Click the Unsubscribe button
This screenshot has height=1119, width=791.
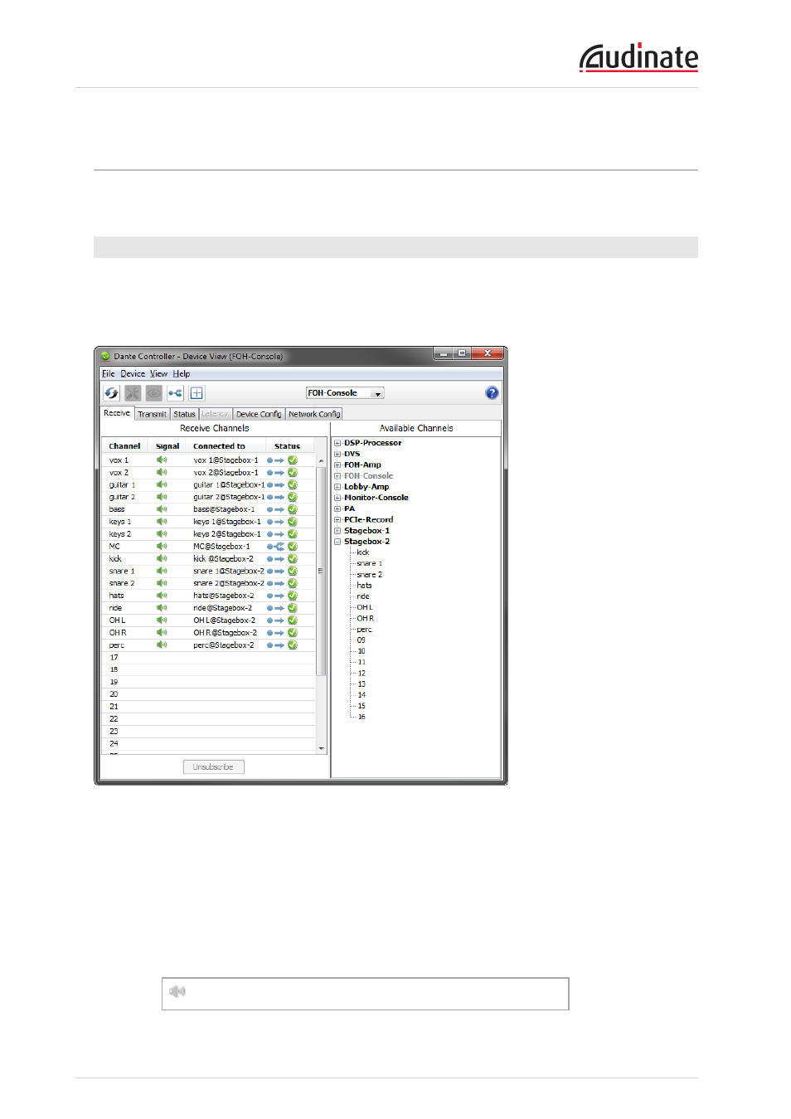coord(213,767)
